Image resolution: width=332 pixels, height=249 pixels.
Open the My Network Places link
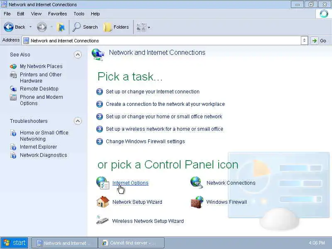coord(41,66)
